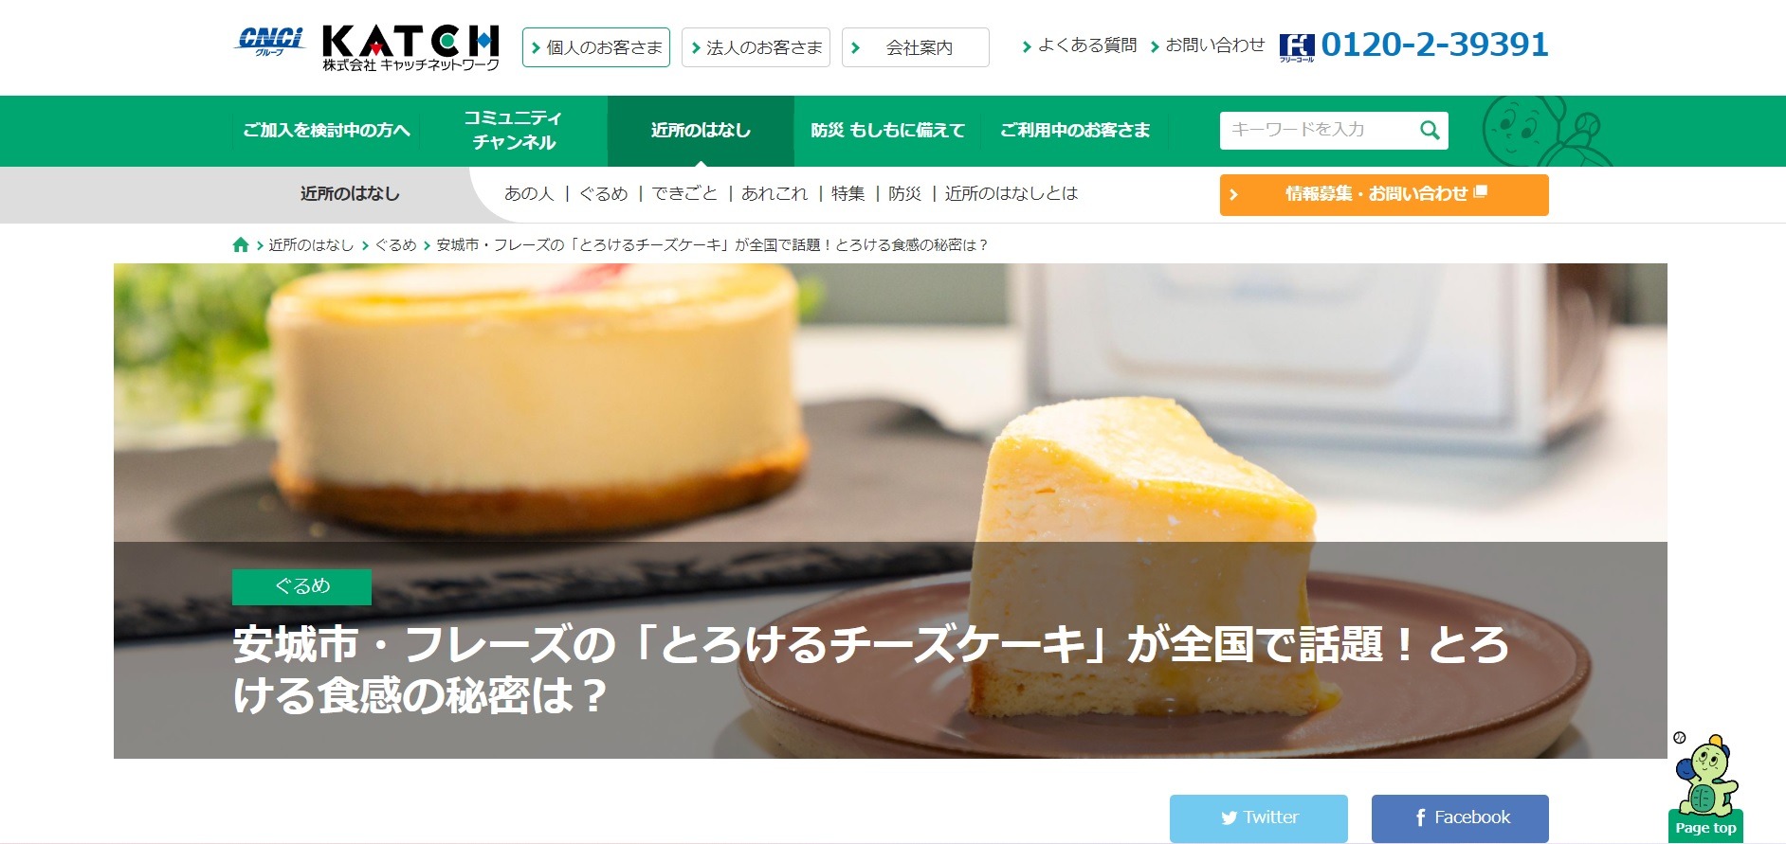
Task: Select 近所のはなし main navigation tab
Action: 701,131
